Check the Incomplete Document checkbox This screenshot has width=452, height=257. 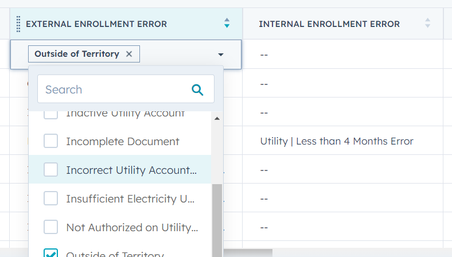pos(51,141)
